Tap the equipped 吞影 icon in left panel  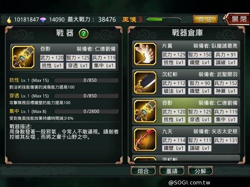coord(23,57)
